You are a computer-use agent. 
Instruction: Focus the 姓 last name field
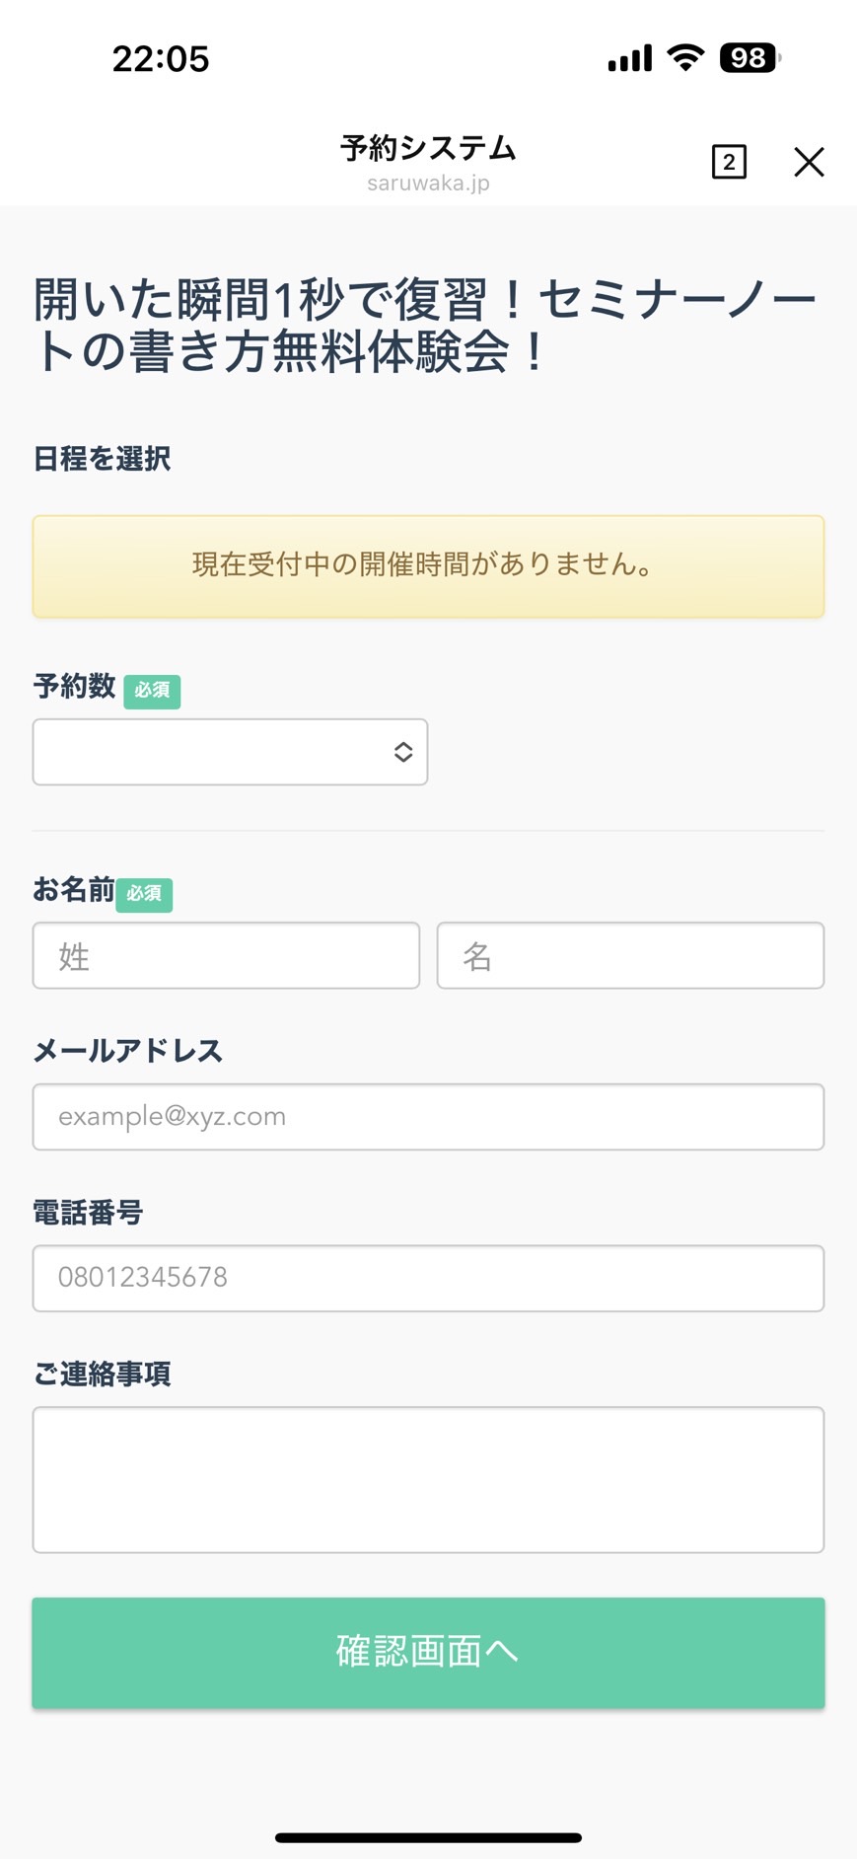(226, 955)
